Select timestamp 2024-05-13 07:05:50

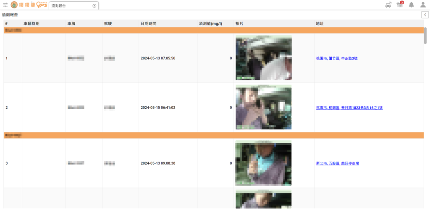pos(158,58)
